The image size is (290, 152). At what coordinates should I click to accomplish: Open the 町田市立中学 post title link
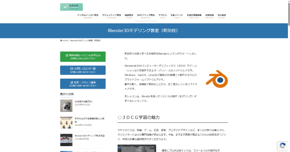(x=89, y=120)
